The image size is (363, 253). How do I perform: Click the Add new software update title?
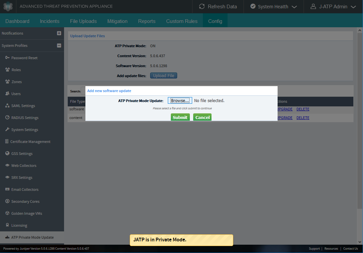click(109, 91)
